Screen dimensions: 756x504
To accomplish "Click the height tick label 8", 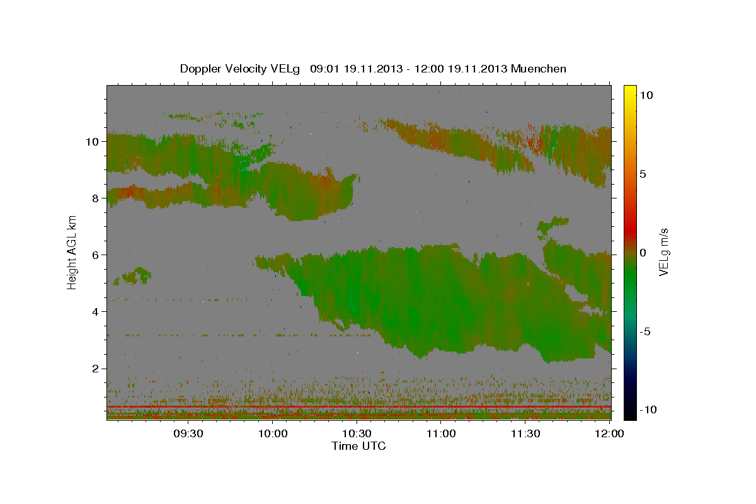I will (97, 198).
